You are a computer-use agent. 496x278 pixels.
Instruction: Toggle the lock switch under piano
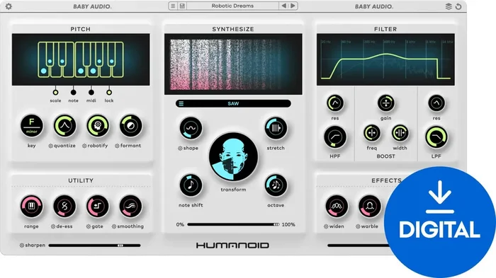(x=109, y=92)
